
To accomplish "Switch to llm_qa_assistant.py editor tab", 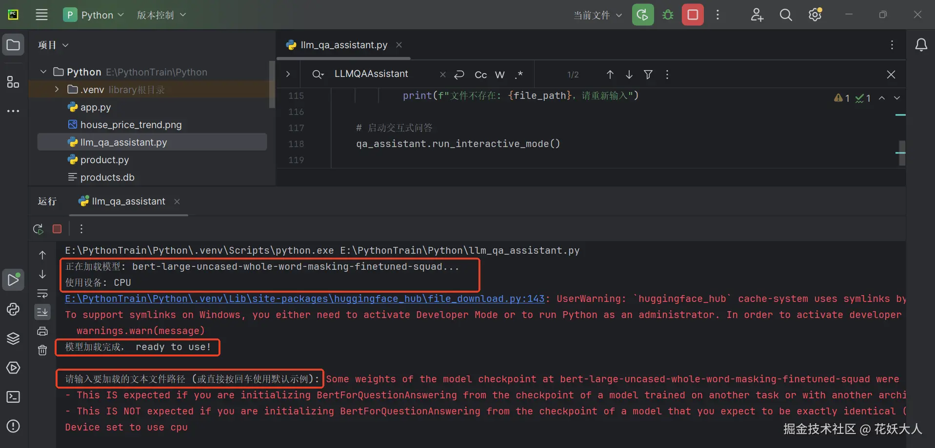I will click(343, 45).
